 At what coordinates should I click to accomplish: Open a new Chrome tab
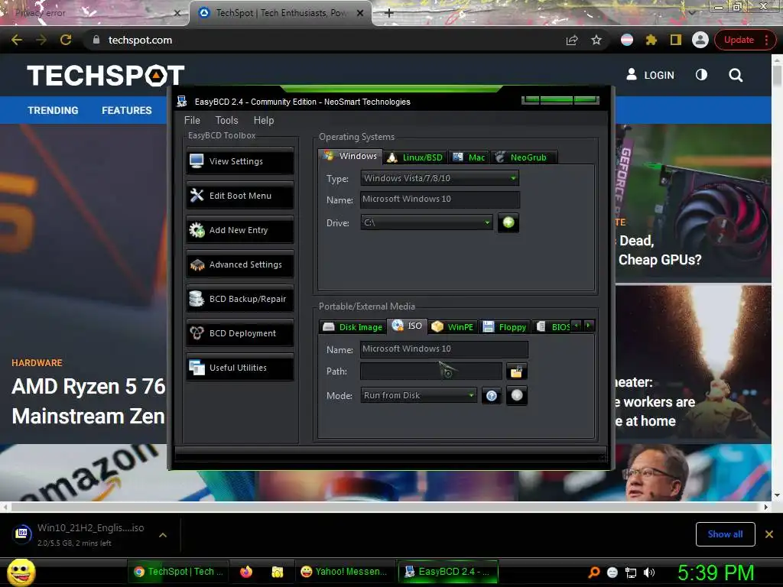point(389,13)
